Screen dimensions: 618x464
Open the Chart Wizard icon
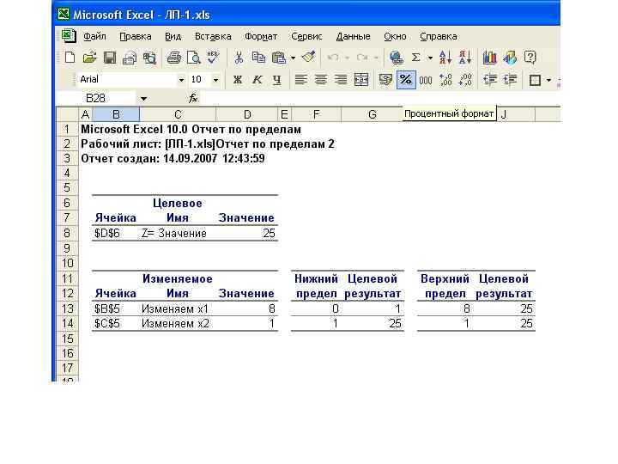pos(490,58)
